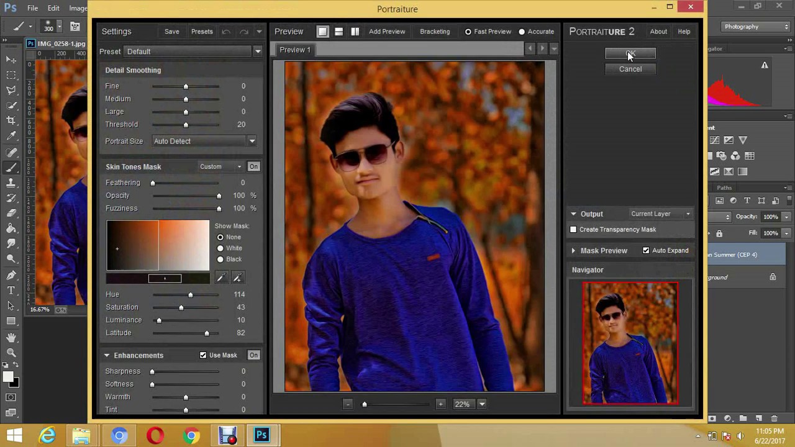The height and width of the screenshot is (447, 795).
Task: Select the Eyedropper tool in Photoshop toolbar
Action: (x=11, y=136)
